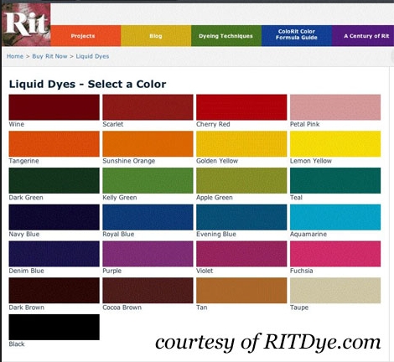Image resolution: width=394 pixels, height=362 pixels.
Task: Open ColoRit Color Formula Guide tab
Action: 297,36
